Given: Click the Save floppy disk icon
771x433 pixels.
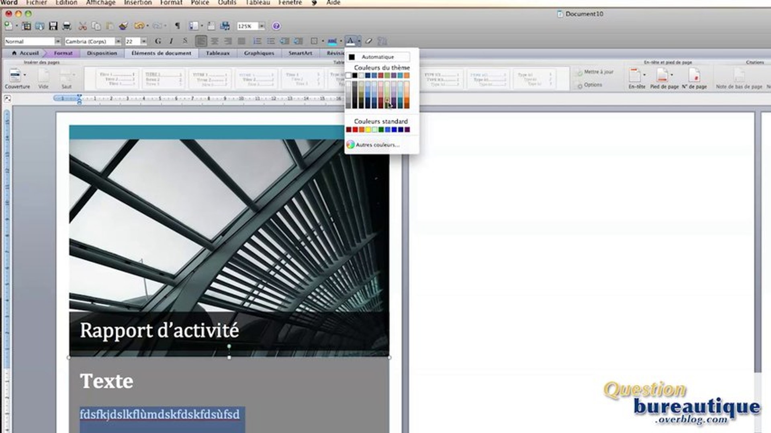Looking at the screenshot, I should click(x=53, y=26).
